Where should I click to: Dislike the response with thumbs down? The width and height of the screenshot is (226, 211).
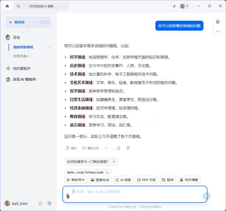(128, 148)
